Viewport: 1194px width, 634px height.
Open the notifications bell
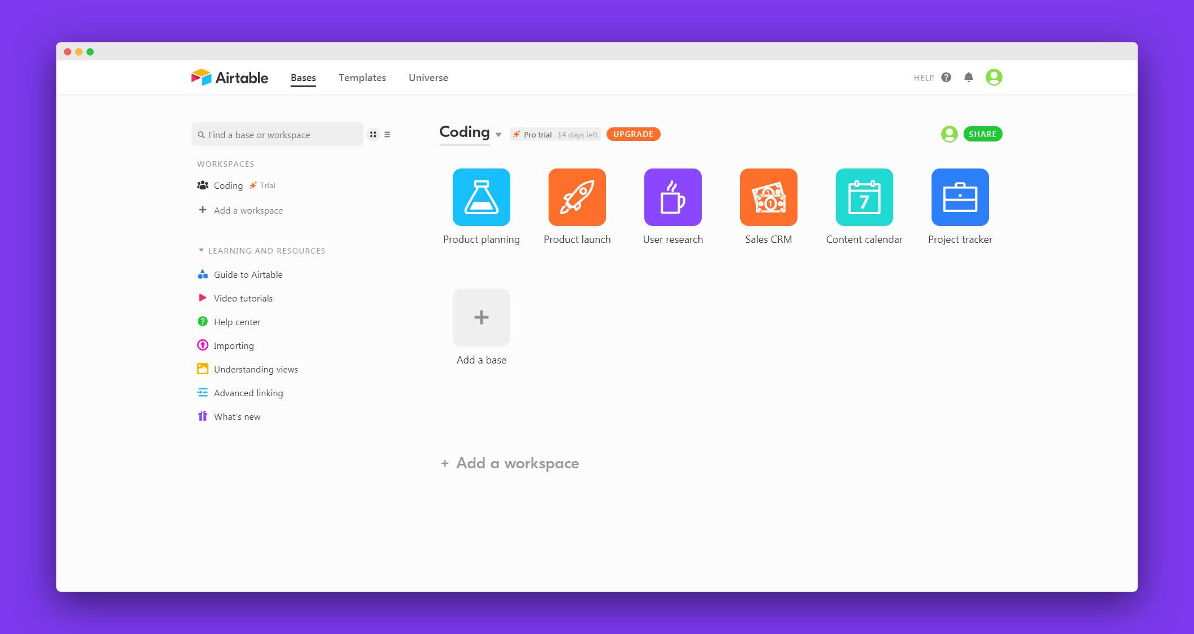pyautogui.click(x=969, y=77)
